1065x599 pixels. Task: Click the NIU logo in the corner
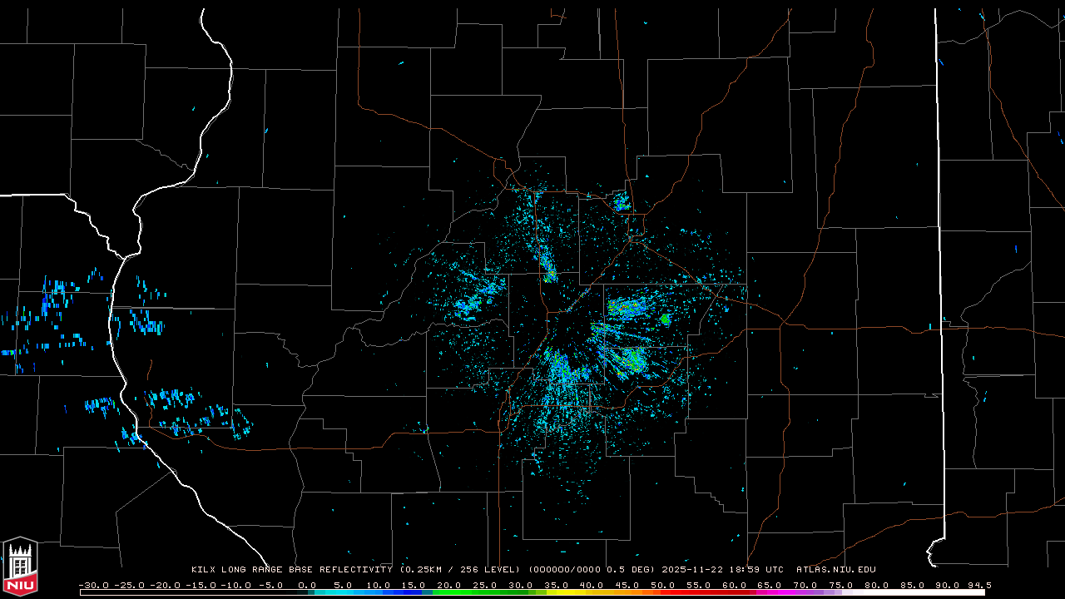pos(20,565)
